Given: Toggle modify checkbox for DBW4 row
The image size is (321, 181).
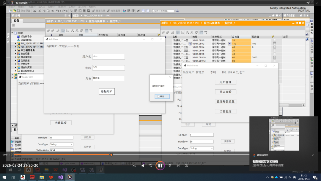Looking at the screenshot, I should [x=275, y=47].
